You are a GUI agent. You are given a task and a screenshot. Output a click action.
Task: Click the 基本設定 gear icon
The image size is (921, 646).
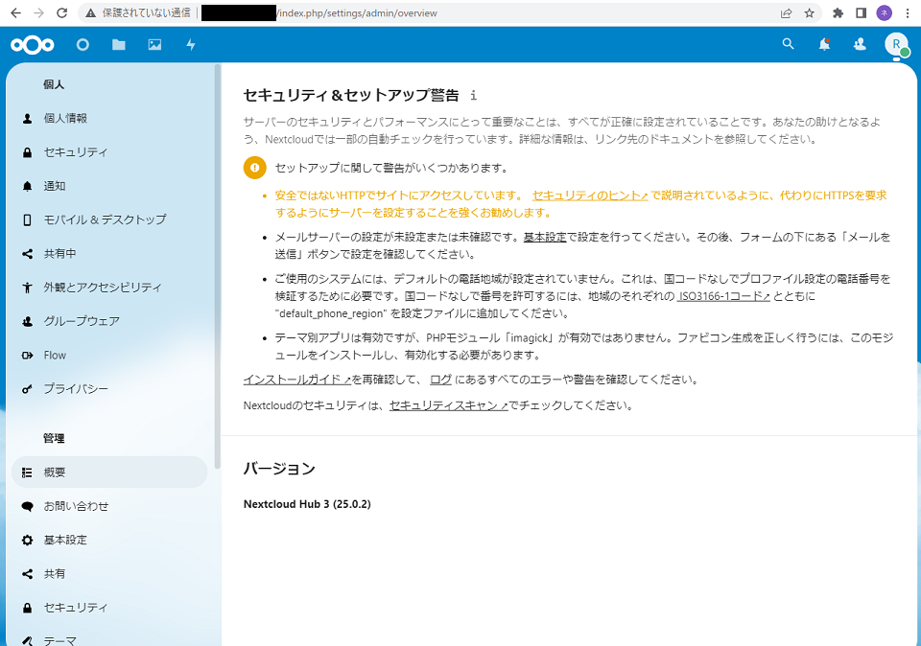tap(27, 541)
